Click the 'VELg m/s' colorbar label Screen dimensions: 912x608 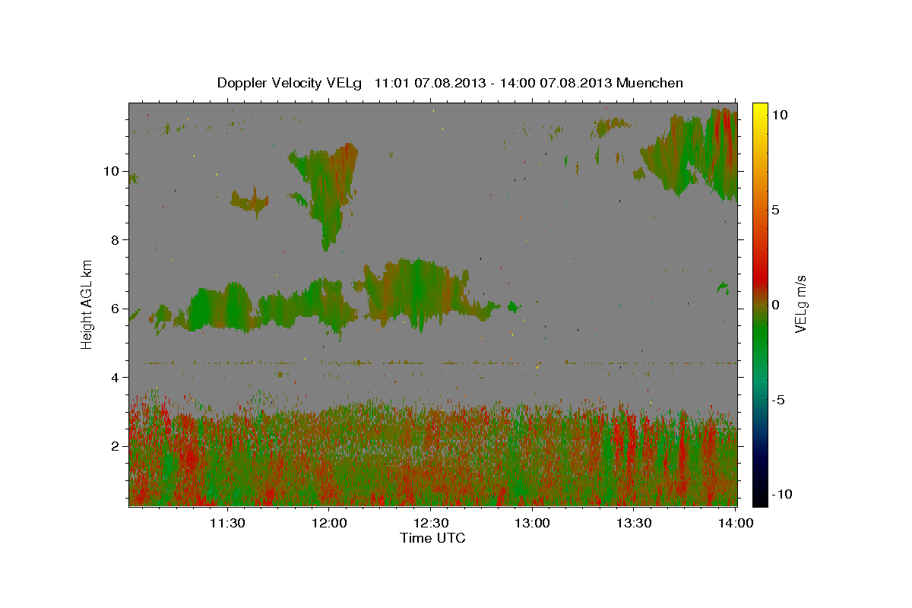coord(800,302)
